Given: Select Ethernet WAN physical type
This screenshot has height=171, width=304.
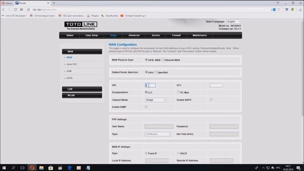Looking at the screenshot, I should [163, 60].
